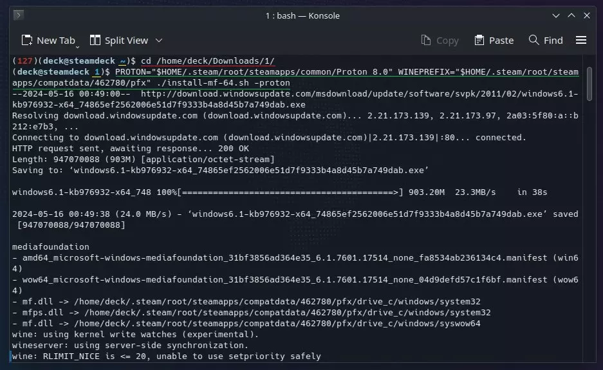Open the hamburger menu
603x370 pixels.
(581, 41)
